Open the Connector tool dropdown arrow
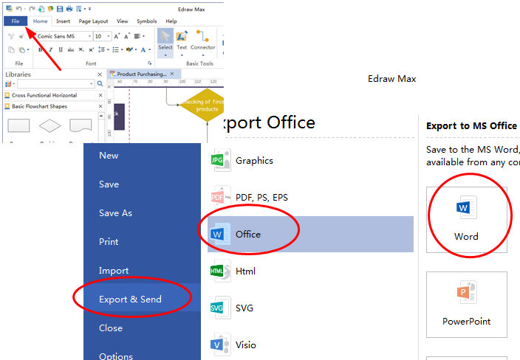Viewport: 520px width, 360px height. point(203,55)
